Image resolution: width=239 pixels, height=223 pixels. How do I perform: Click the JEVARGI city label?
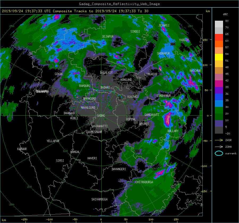click(164, 25)
